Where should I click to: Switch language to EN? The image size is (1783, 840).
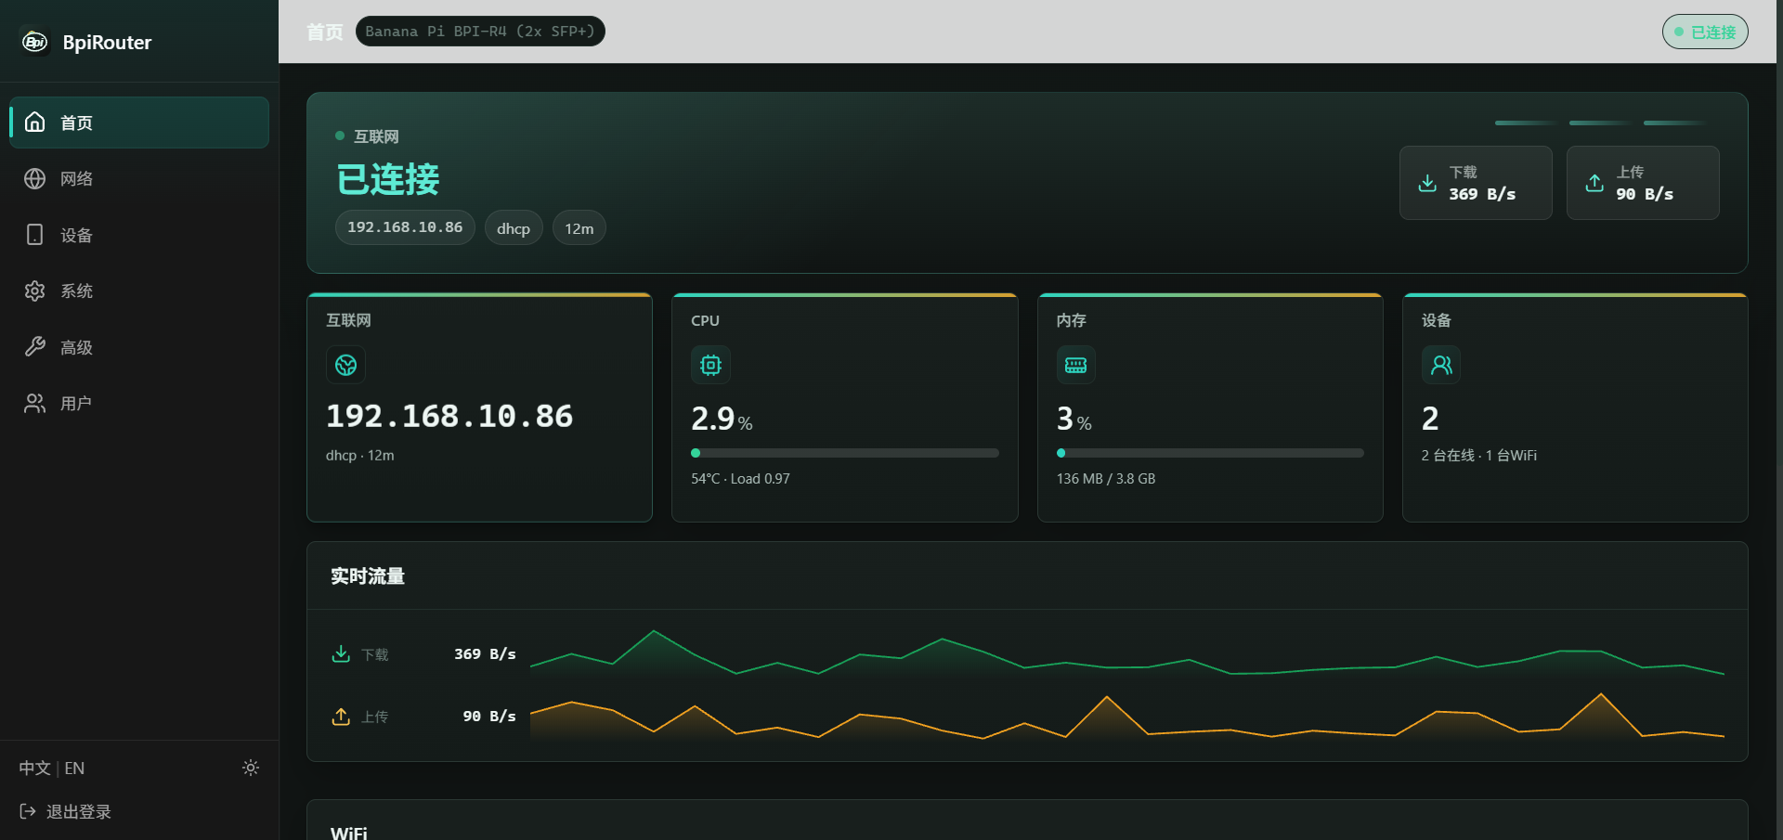(x=74, y=769)
